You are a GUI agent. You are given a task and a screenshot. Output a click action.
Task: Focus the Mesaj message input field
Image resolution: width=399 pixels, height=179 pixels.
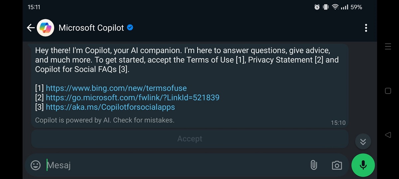point(176,165)
